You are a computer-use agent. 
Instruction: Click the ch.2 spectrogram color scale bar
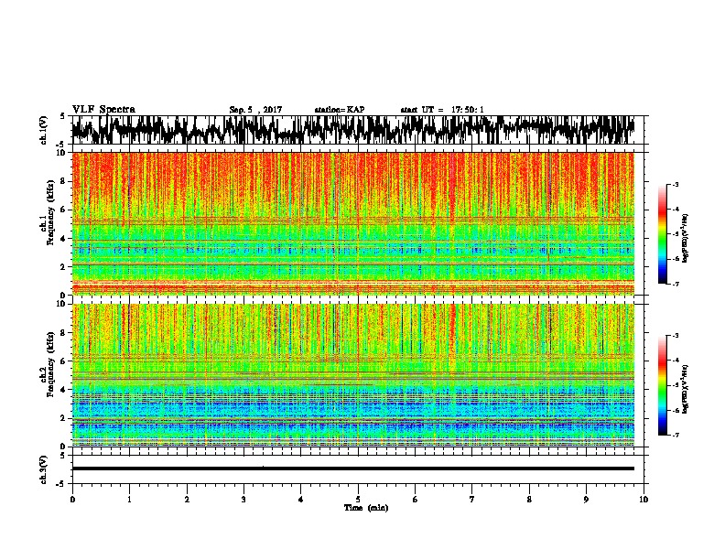tap(663, 385)
